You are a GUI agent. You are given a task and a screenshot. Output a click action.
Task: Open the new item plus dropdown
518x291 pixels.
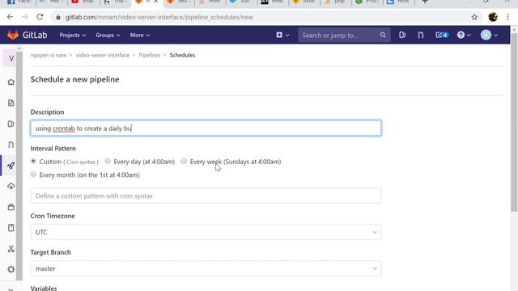click(x=282, y=35)
